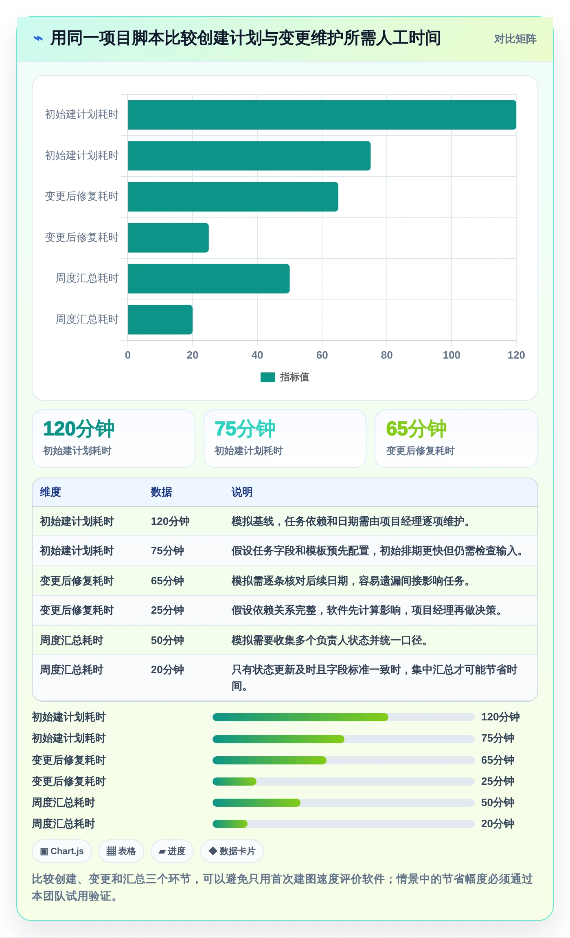Screen dimensions: 570x938
Task: Click the description starting 模拟需逐条核对后续日期
Action: (351, 581)
